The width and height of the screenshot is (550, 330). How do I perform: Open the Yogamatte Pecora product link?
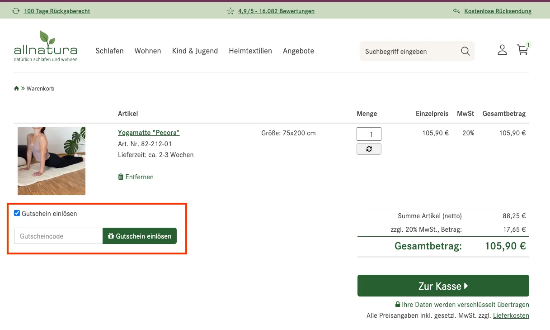point(149,132)
